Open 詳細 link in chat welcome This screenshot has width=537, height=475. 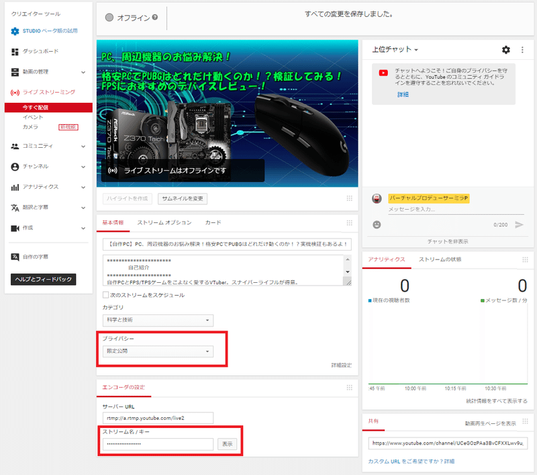403,94
